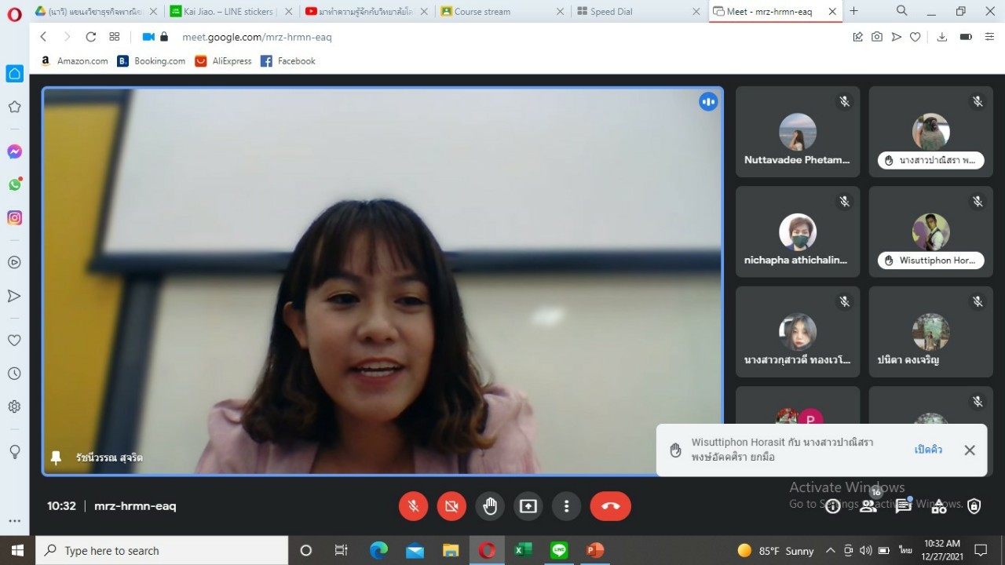The width and height of the screenshot is (1005, 565).
Task: Turn on the camera
Action: (451, 506)
